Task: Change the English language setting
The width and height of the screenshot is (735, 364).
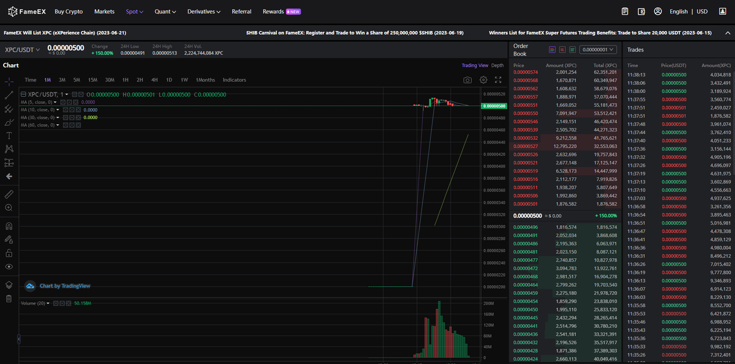Action: pos(679,12)
